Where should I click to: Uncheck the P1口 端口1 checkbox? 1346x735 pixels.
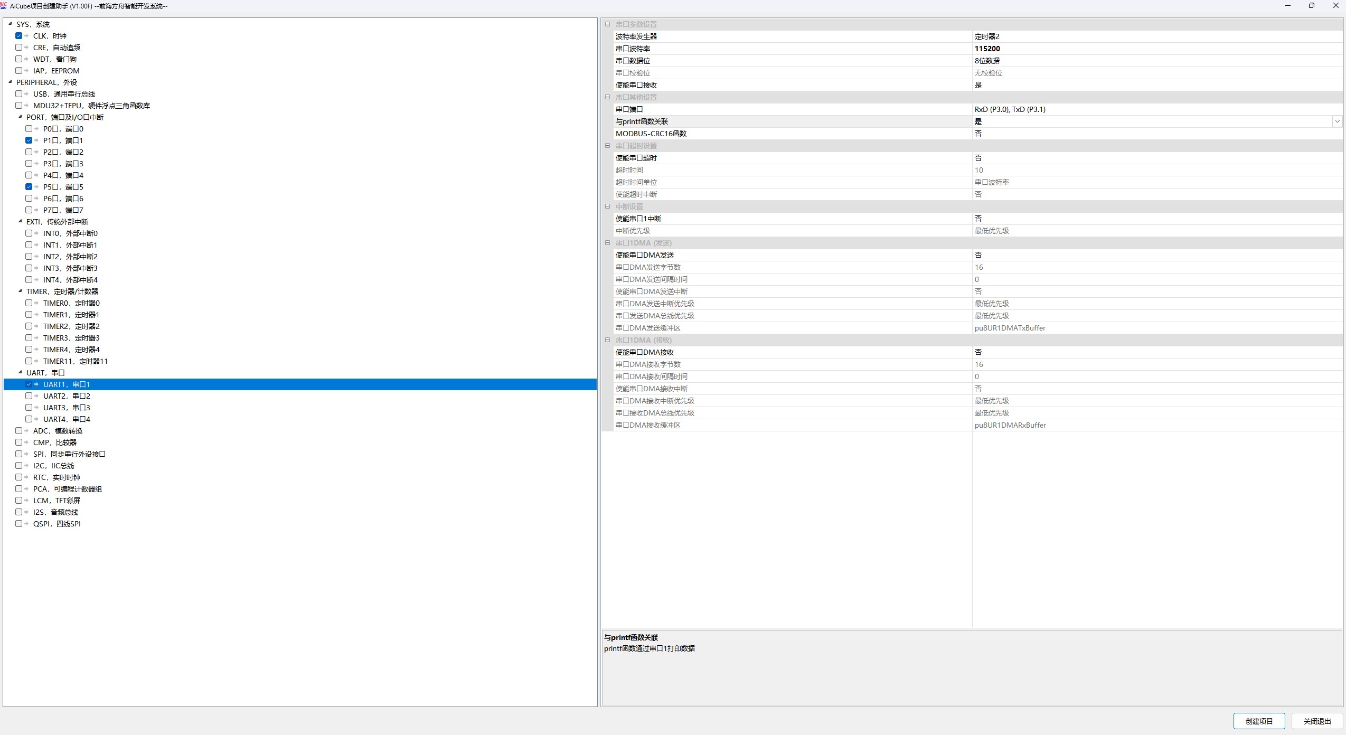pos(29,140)
